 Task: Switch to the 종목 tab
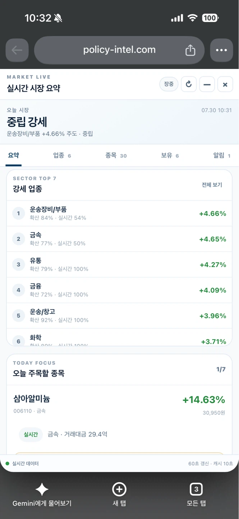[x=116, y=156]
